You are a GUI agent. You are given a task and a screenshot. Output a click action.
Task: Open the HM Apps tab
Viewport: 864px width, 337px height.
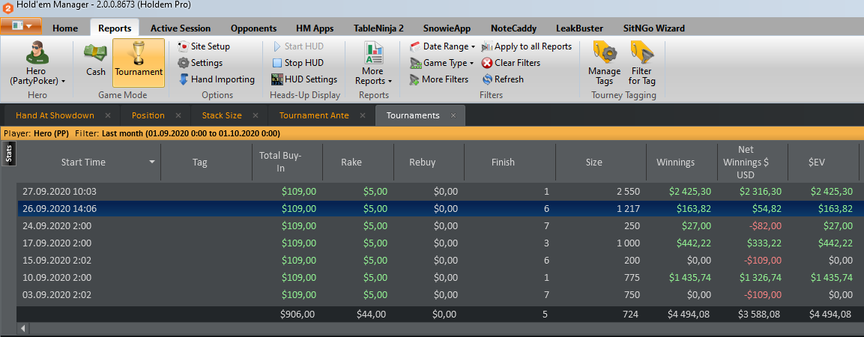coord(313,28)
